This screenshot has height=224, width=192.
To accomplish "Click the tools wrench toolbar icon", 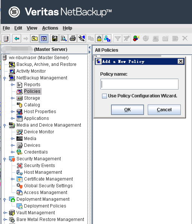I will [82, 39].
